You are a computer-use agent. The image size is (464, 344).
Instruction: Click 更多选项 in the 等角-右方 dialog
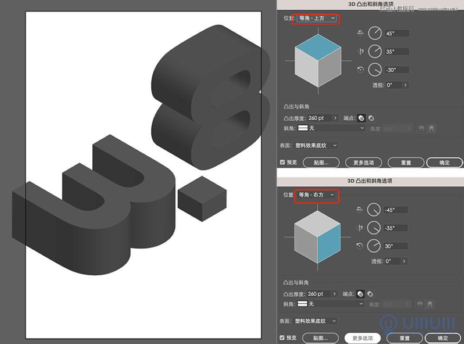(362, 338)
